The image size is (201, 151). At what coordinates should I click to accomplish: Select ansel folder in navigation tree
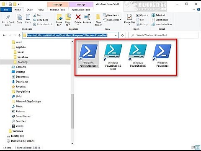[x=17, y=42]
